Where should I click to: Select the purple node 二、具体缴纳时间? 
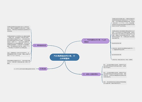40,45
